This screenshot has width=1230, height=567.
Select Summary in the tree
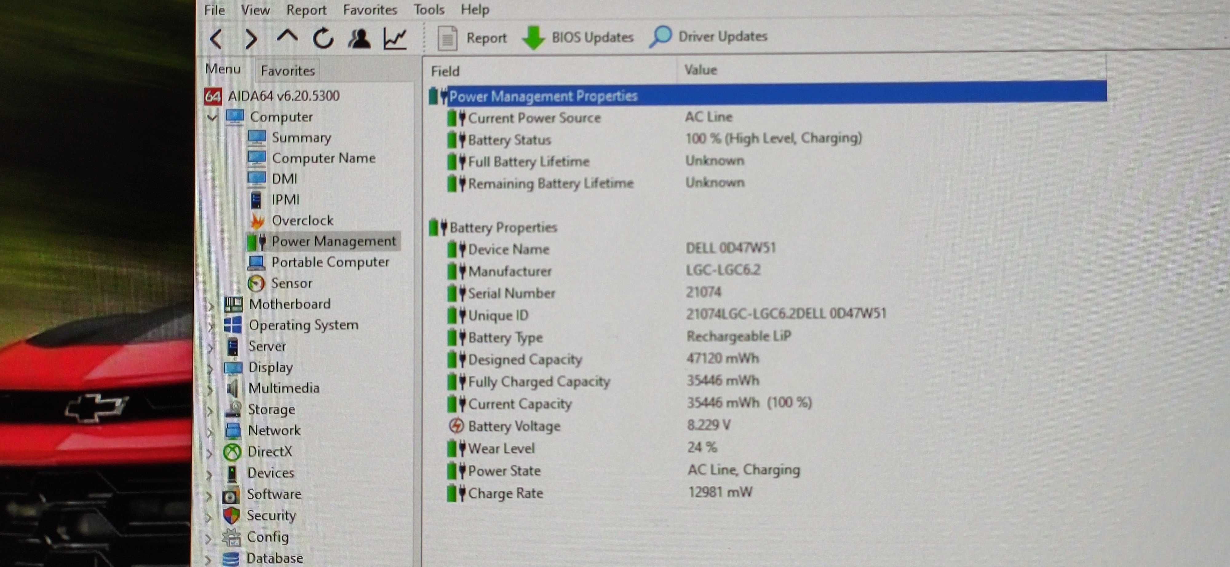[301, 138]
